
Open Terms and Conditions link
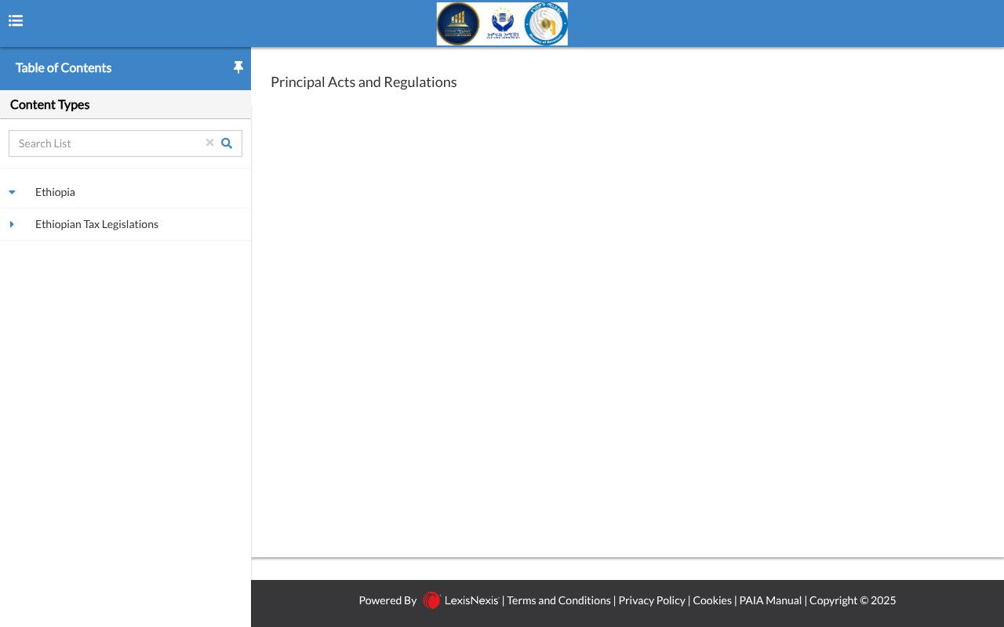click(x=558, y=600)
